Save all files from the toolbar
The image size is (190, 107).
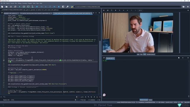click(x=15, y=7)
